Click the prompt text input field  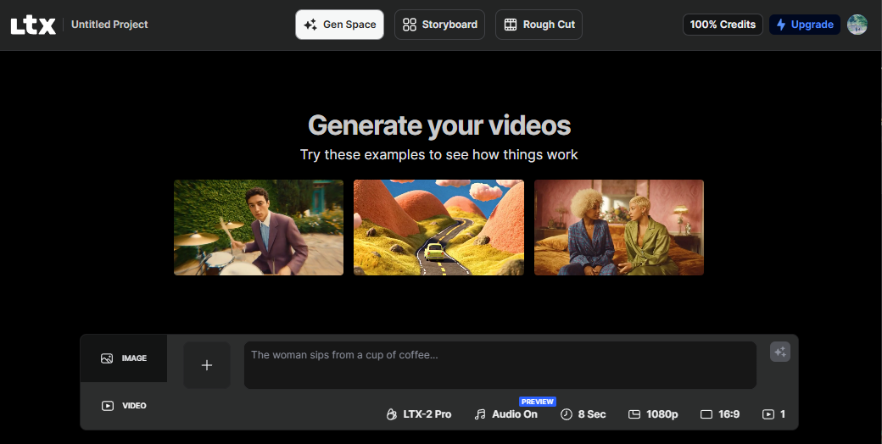(500, 365)
